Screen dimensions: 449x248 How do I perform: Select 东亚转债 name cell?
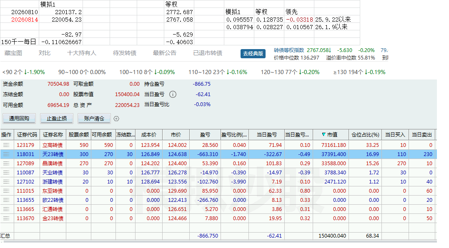click(53, 191)
